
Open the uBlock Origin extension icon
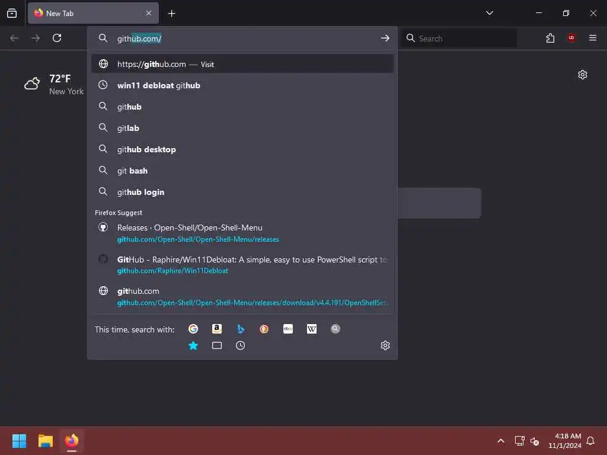point(571,38)
